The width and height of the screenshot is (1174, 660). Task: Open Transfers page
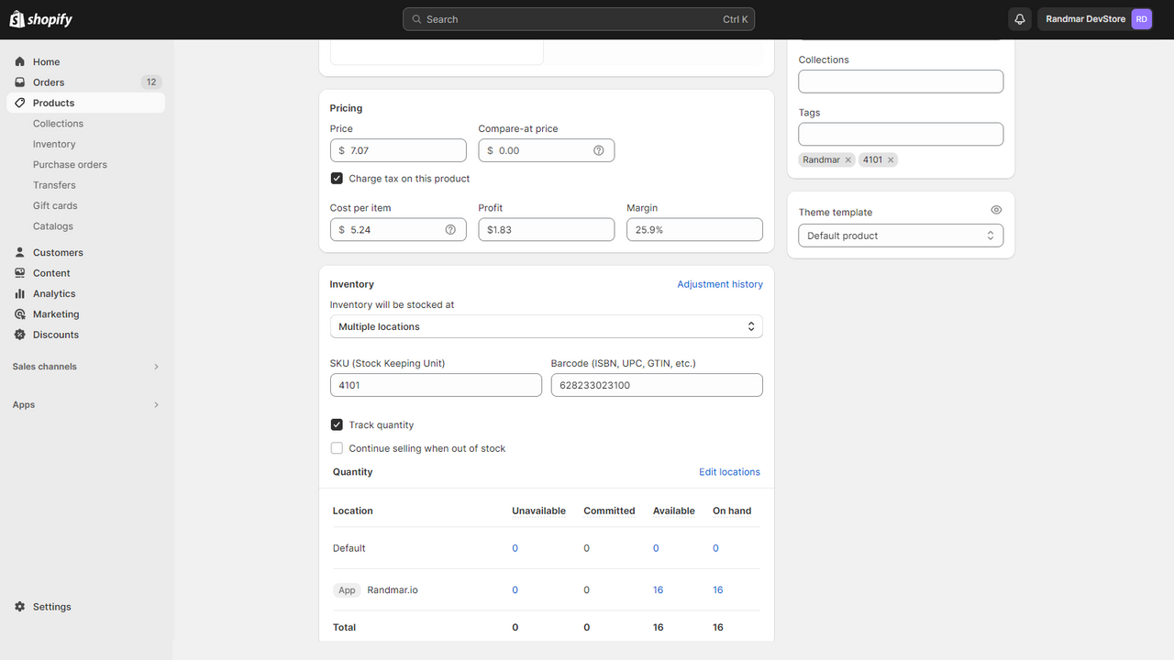pos(54,185)
